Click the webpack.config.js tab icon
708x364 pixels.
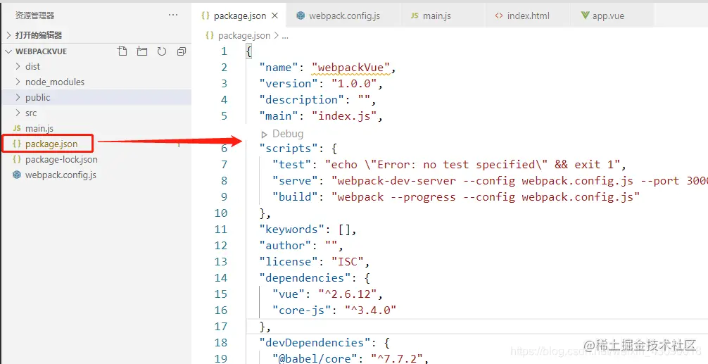(x=301, y=15)
